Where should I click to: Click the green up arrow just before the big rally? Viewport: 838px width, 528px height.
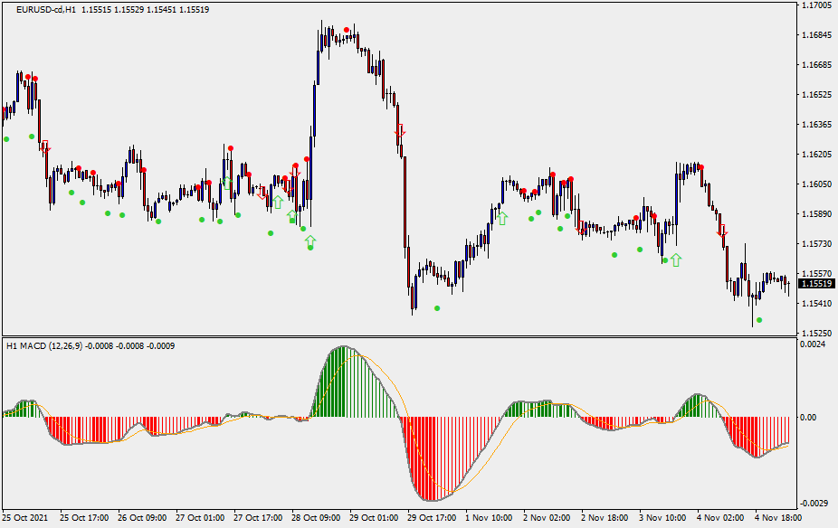[310, 240]
